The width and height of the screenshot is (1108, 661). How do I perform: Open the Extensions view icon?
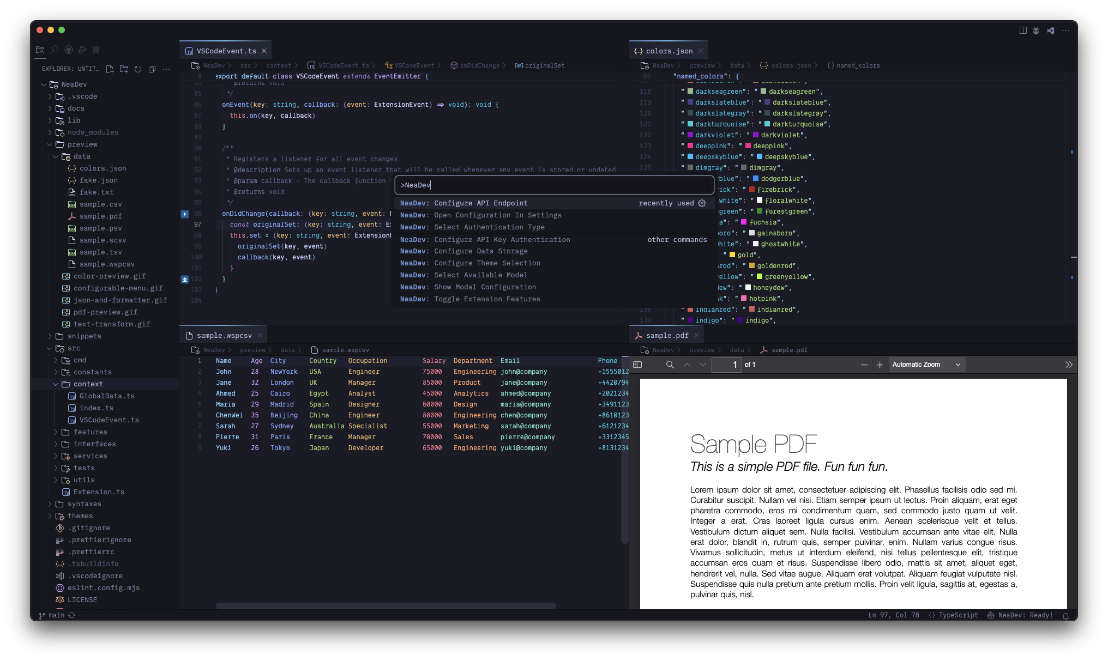(x=96, y=49)
